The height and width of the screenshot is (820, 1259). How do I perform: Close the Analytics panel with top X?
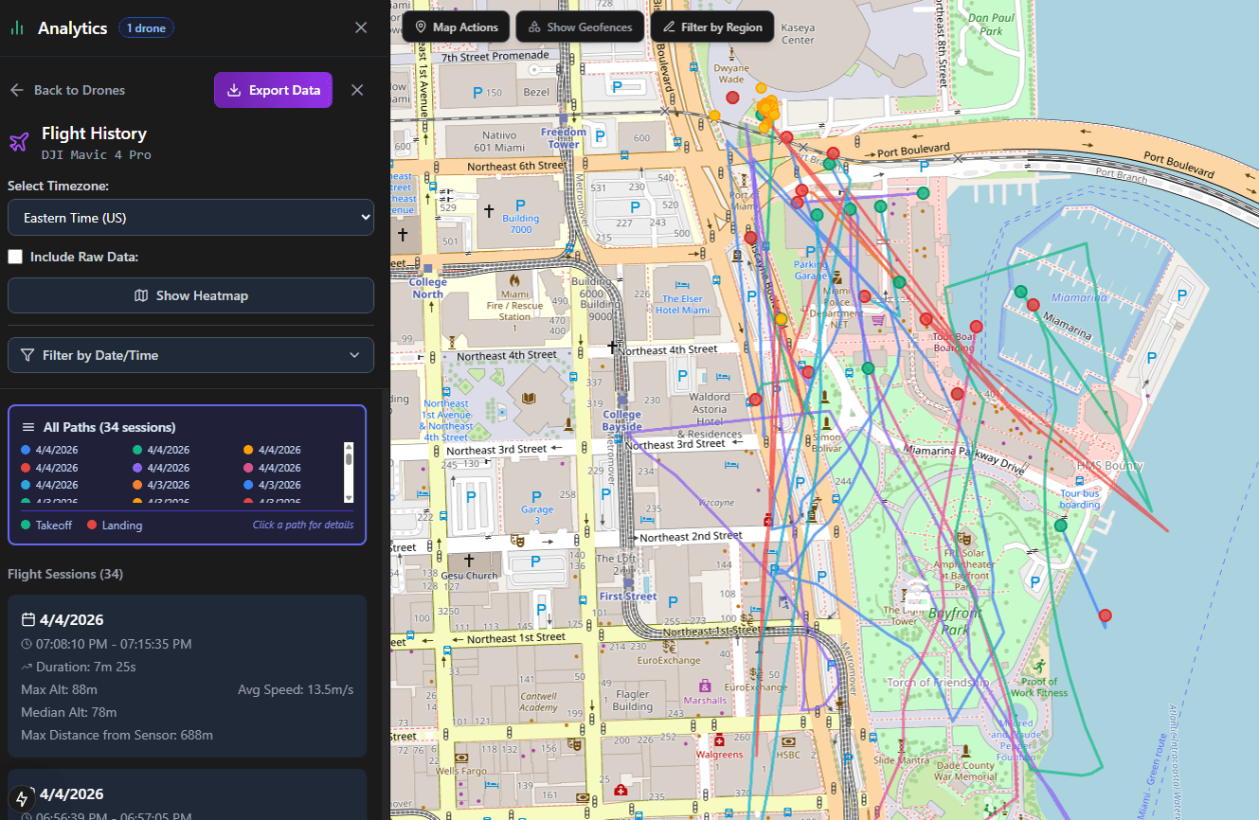(x=361, y=27)
